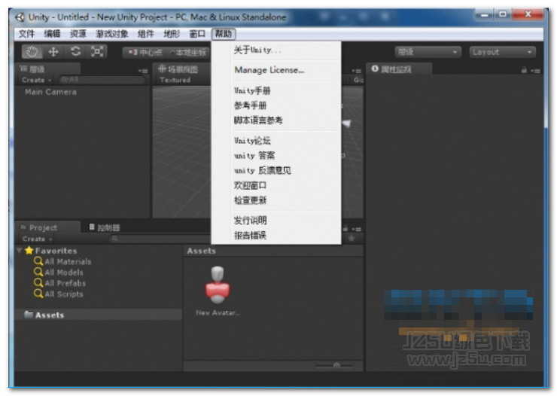Open the Layout dropdown

(502, 52)
